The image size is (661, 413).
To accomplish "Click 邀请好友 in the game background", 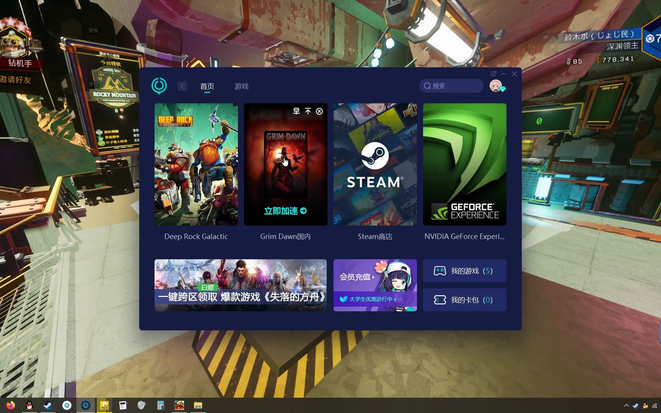I will click(15, 80).
